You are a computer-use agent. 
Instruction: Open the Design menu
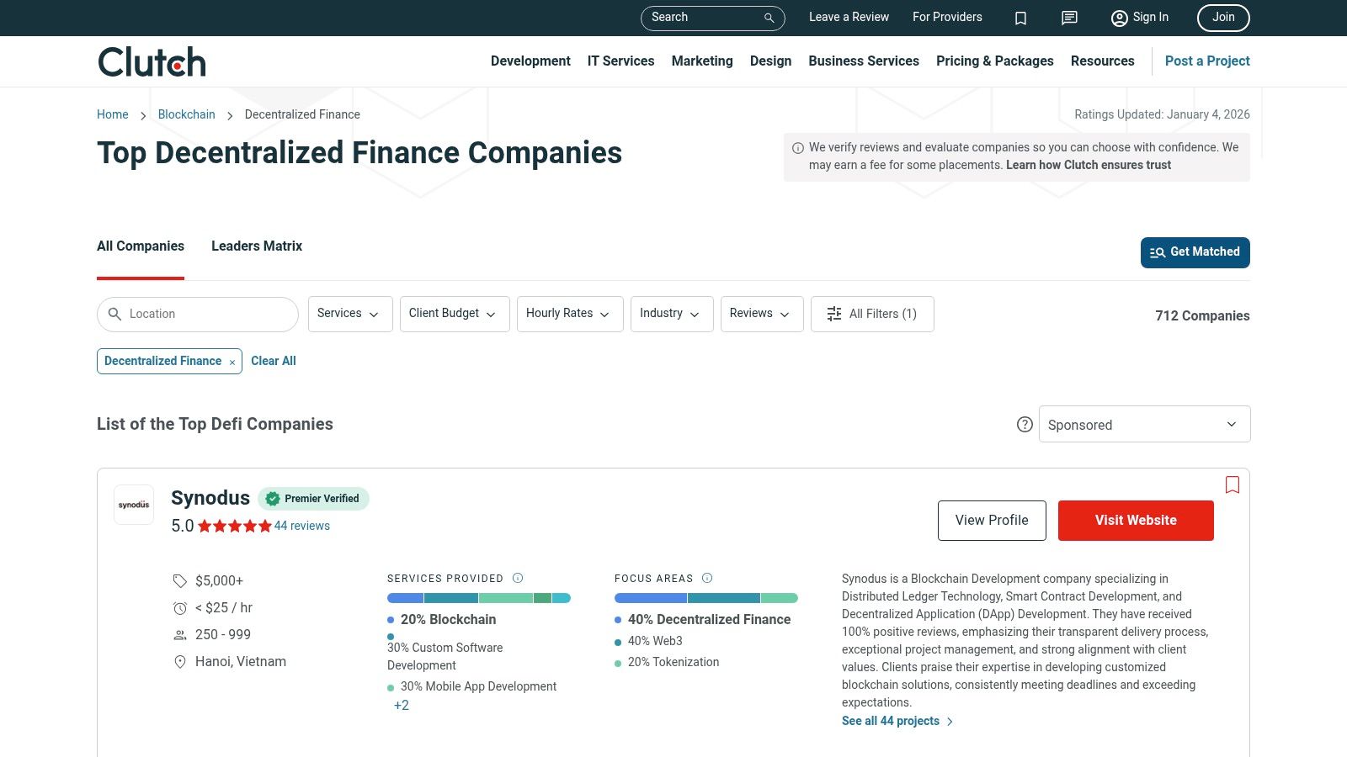pos(770,61)
